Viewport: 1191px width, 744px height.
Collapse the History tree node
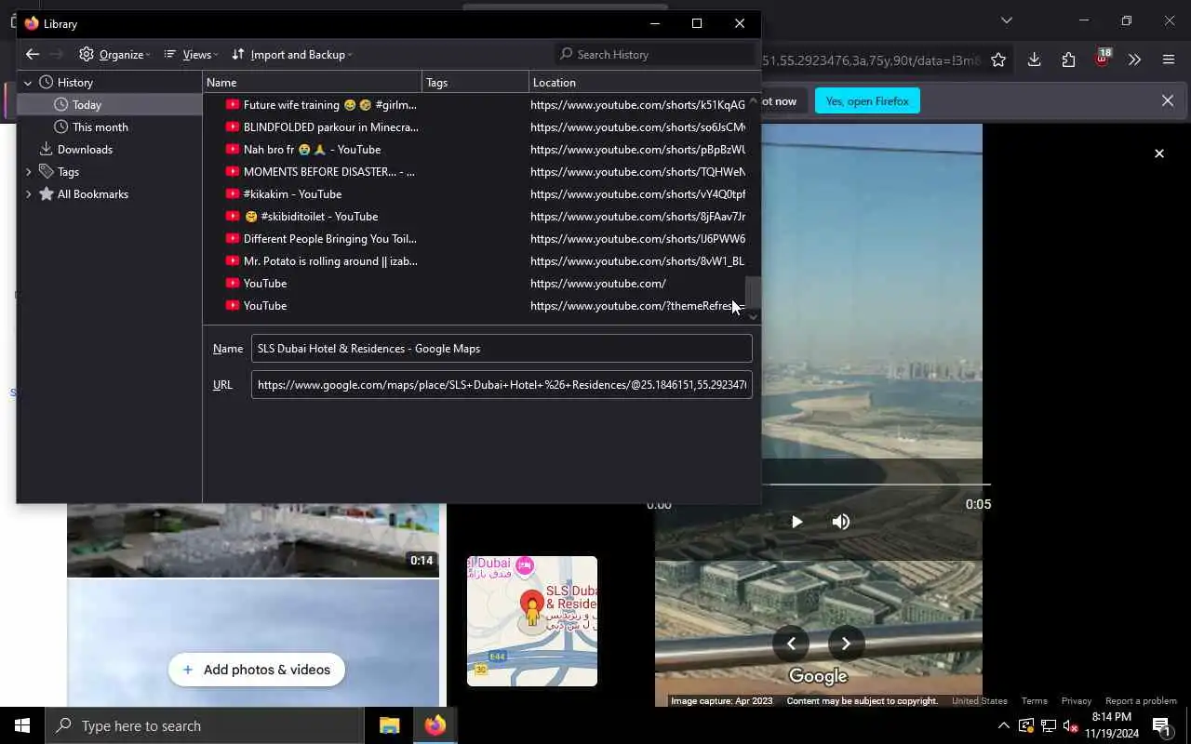tap(28, 83)
